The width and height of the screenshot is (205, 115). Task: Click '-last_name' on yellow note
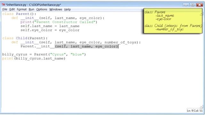pyautogui.click(x=165, y=16)
